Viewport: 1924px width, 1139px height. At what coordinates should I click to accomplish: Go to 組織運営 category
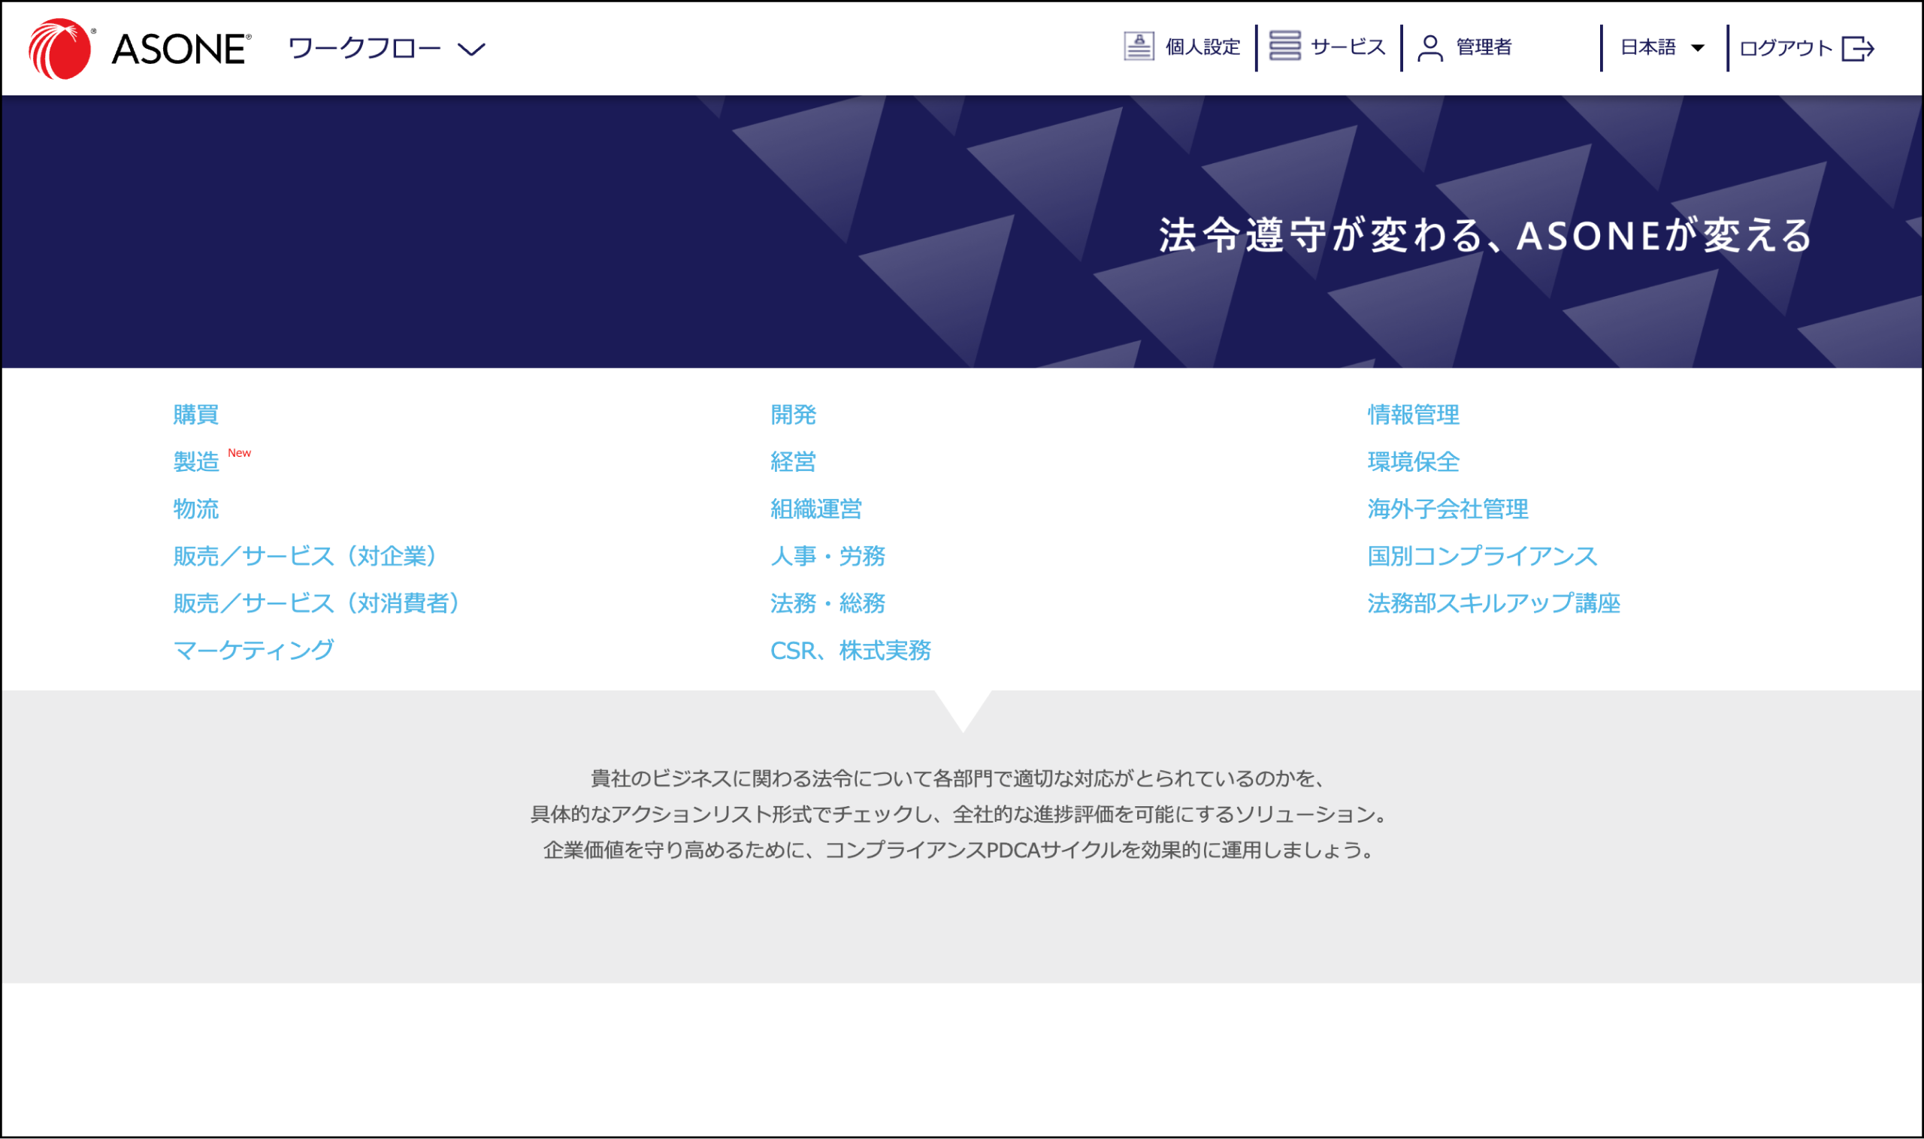[816, 509]
